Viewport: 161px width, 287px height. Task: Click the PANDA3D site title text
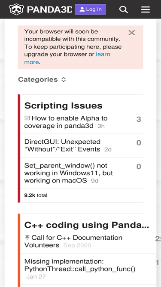[x=49, y=9]
